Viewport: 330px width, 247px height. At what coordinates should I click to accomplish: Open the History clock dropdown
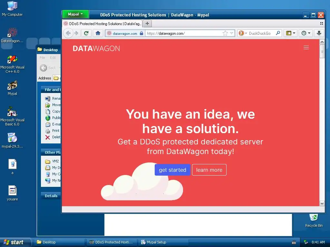306,33
